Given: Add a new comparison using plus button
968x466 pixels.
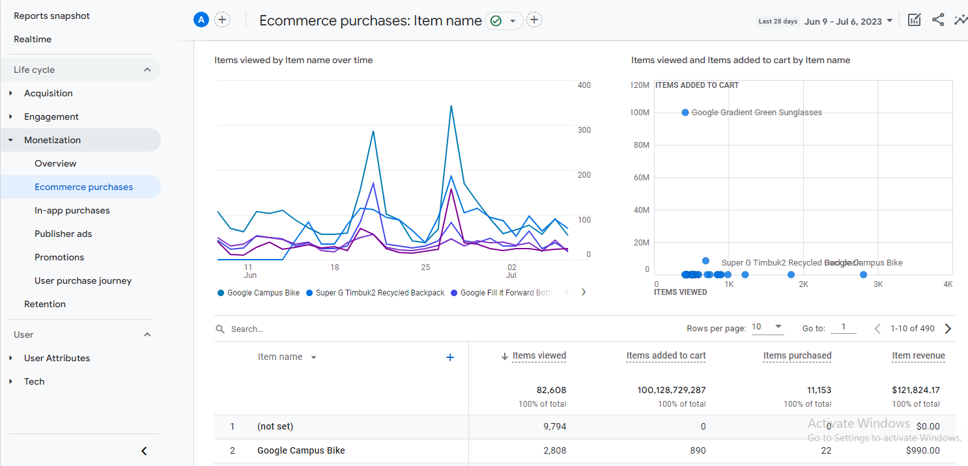Looking at the screenshot, I should coord(222,20).
